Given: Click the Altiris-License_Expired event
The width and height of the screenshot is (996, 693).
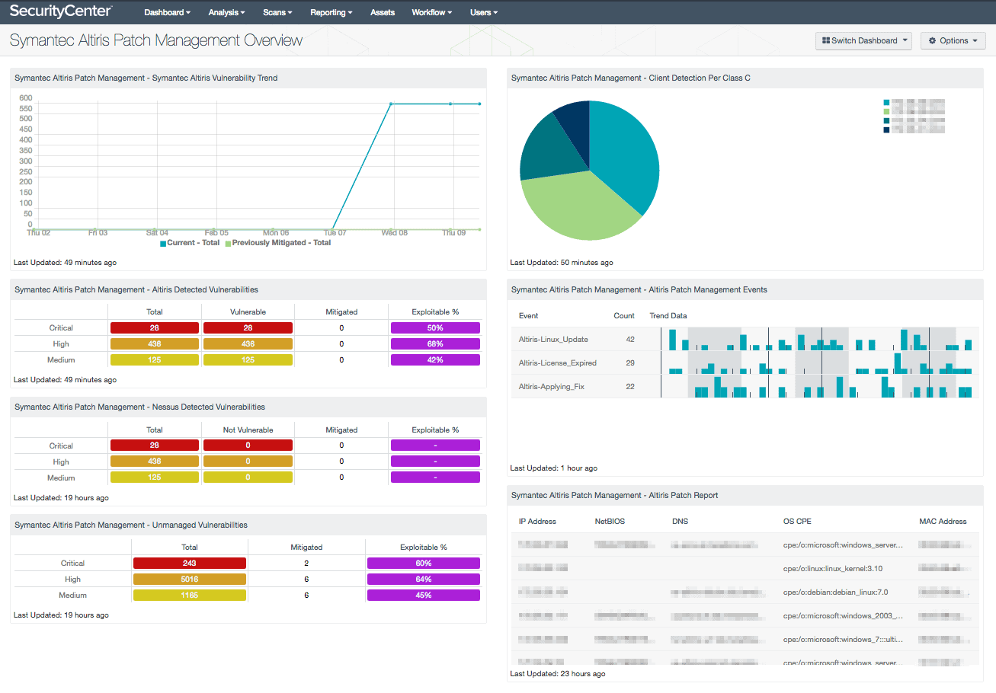Looking at the screenshot, I should [557, 363].
